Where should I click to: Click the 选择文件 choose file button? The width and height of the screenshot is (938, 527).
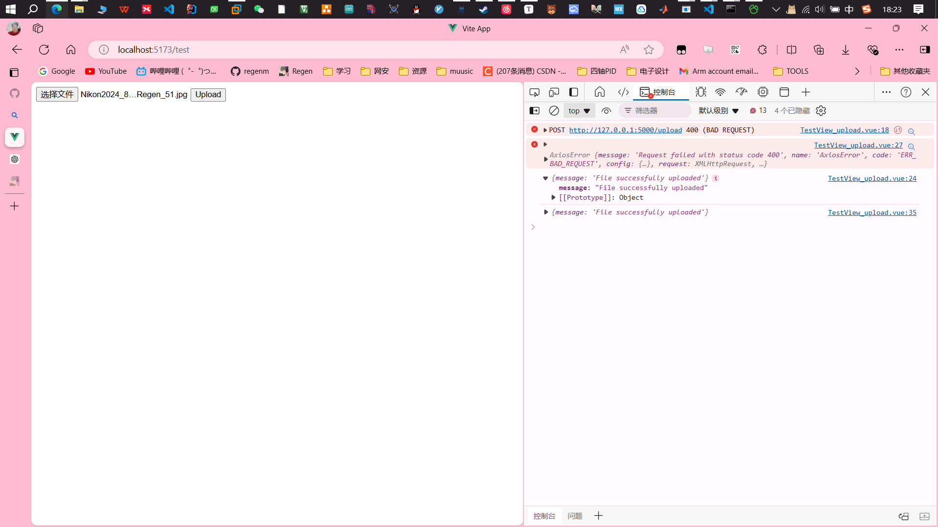[57, 94]
